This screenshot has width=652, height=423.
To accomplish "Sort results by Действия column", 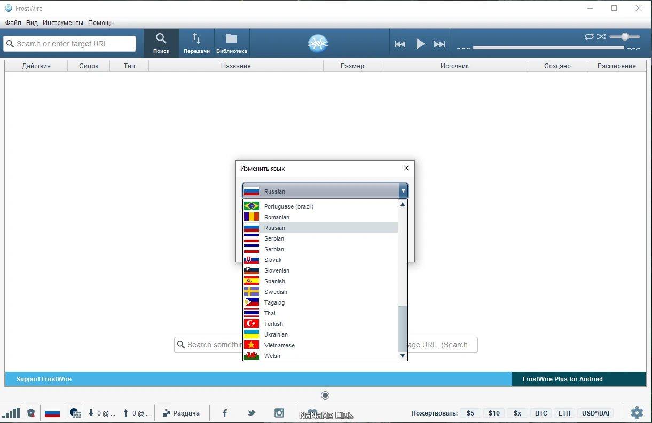I will [36, 66].
